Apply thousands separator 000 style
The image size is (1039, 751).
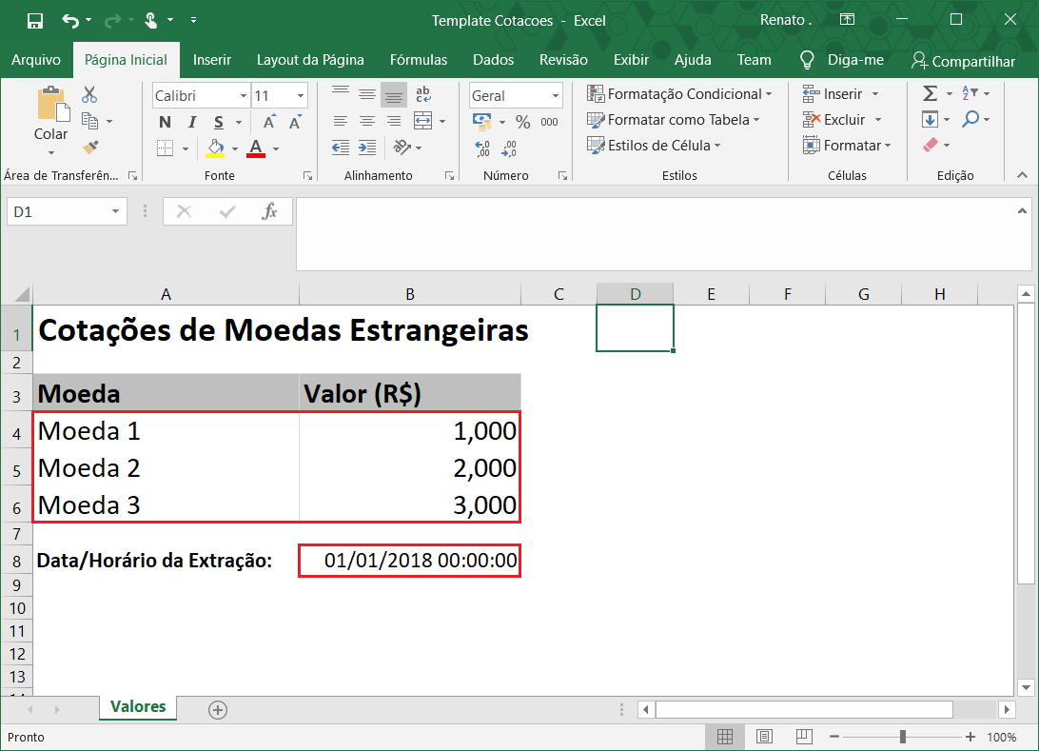(549, 122)
